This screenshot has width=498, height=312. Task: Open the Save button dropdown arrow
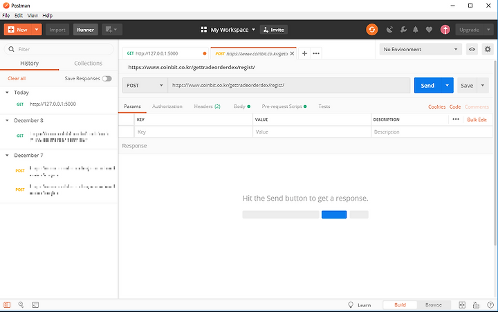(483, 86)
